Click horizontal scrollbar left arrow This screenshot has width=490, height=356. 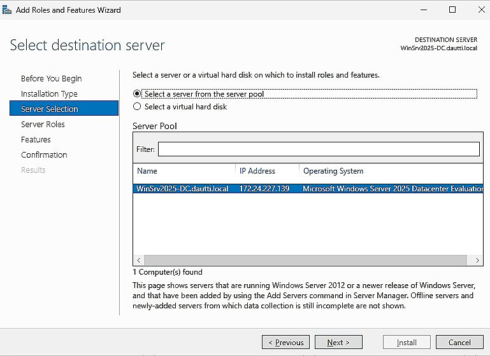(x=138, y=260)
